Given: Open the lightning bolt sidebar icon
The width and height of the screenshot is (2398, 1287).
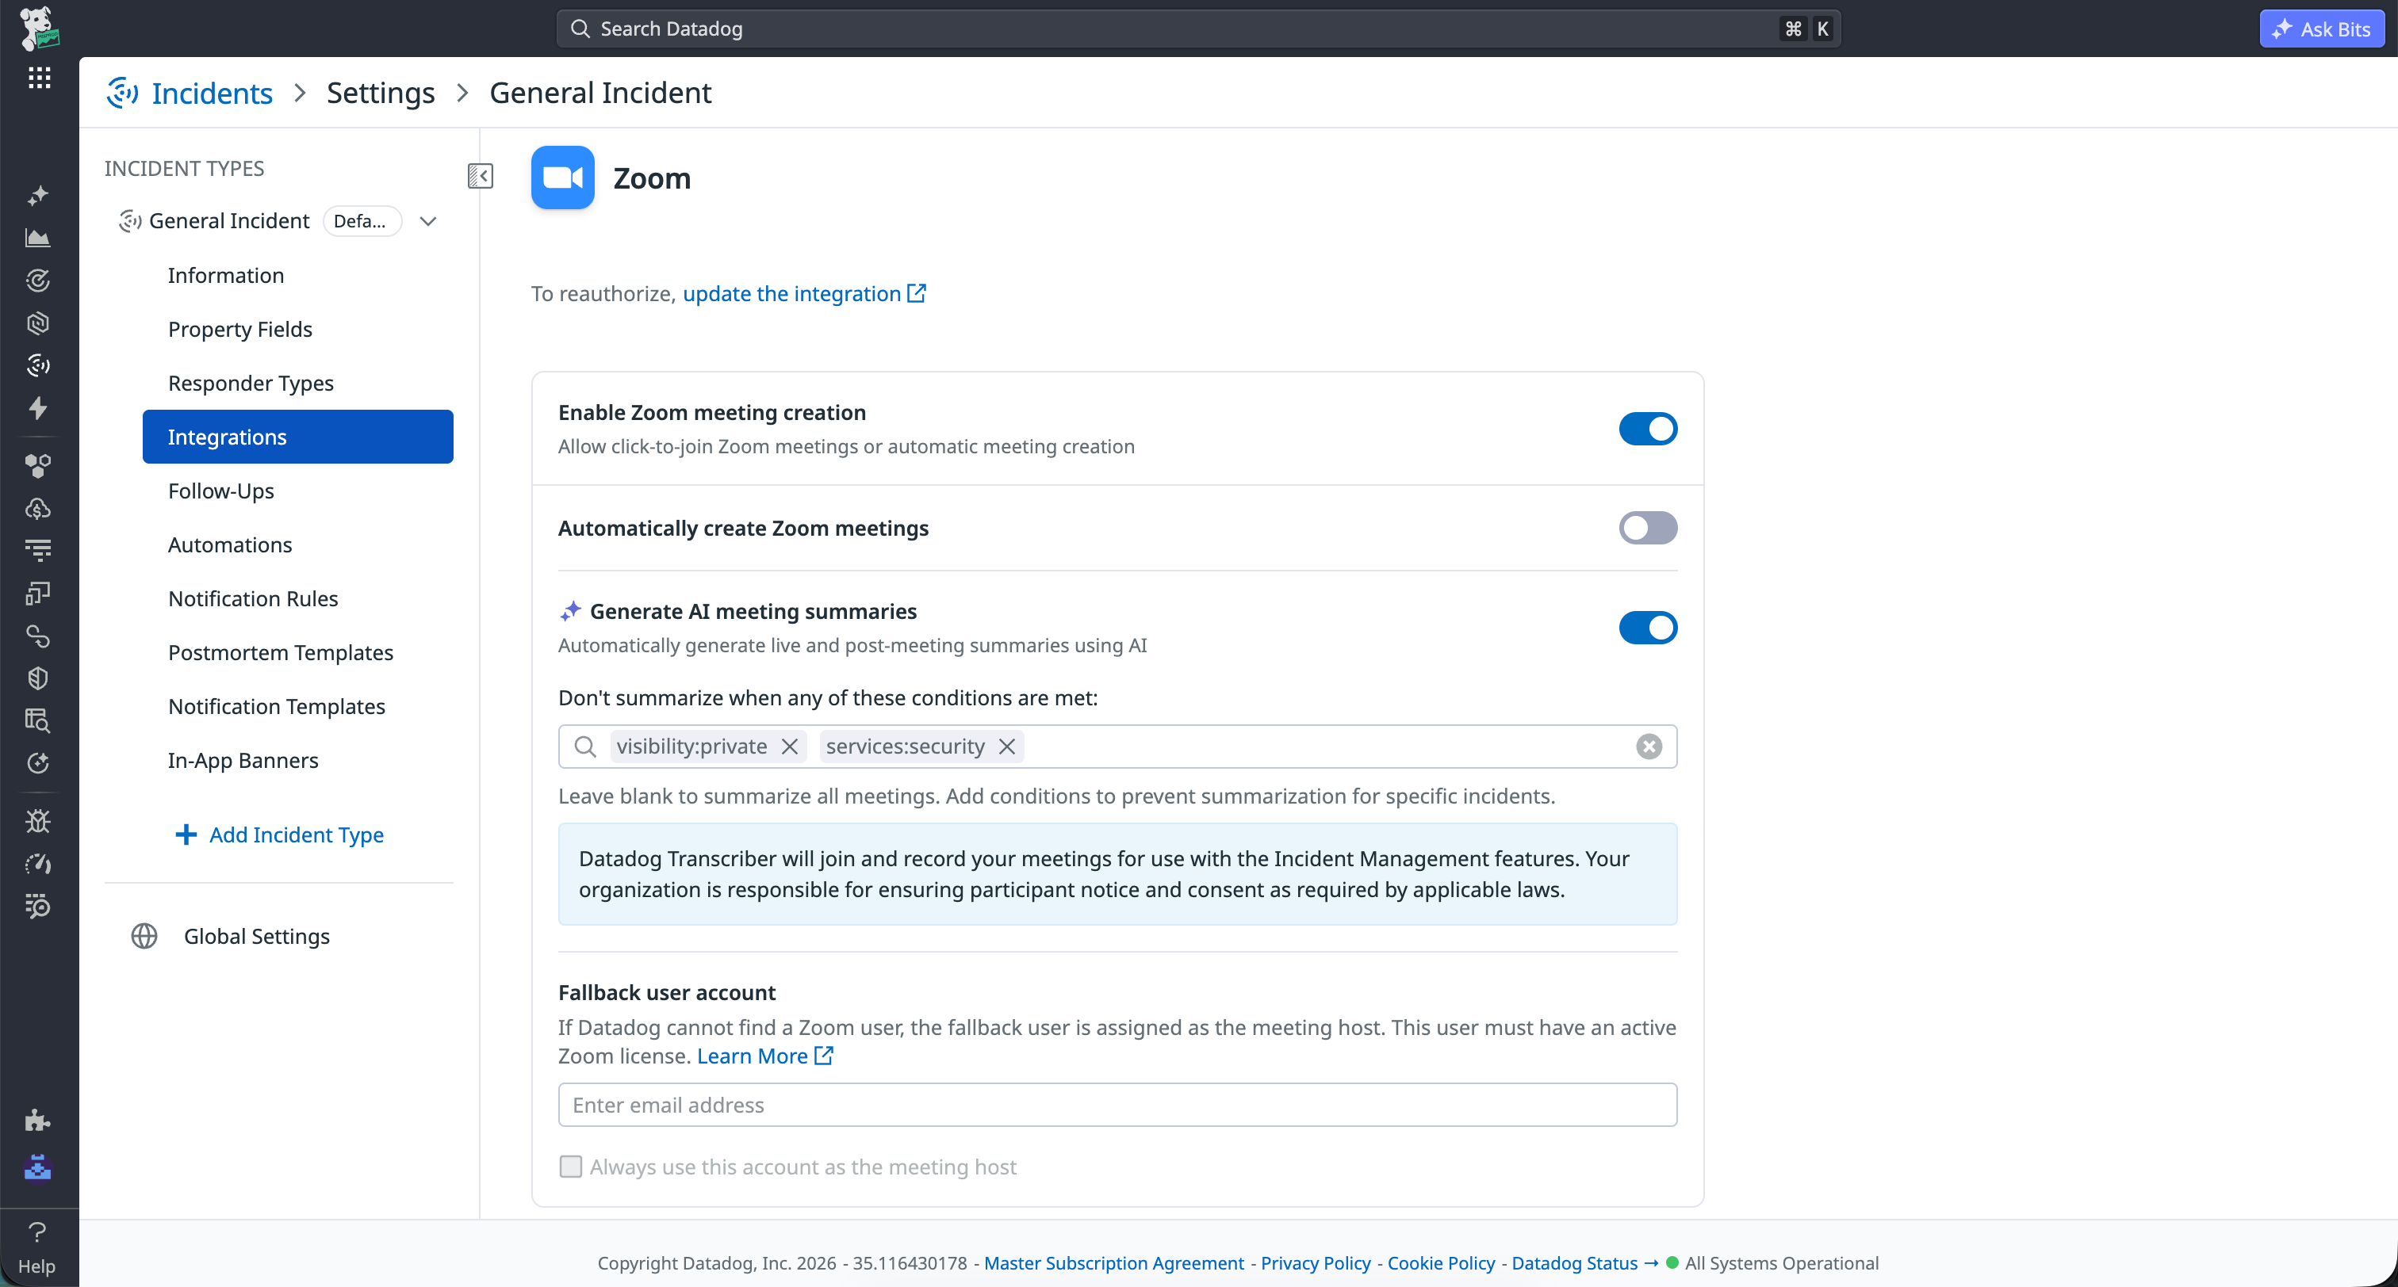Looking at the screenshot, I should [x=38, y=407].
